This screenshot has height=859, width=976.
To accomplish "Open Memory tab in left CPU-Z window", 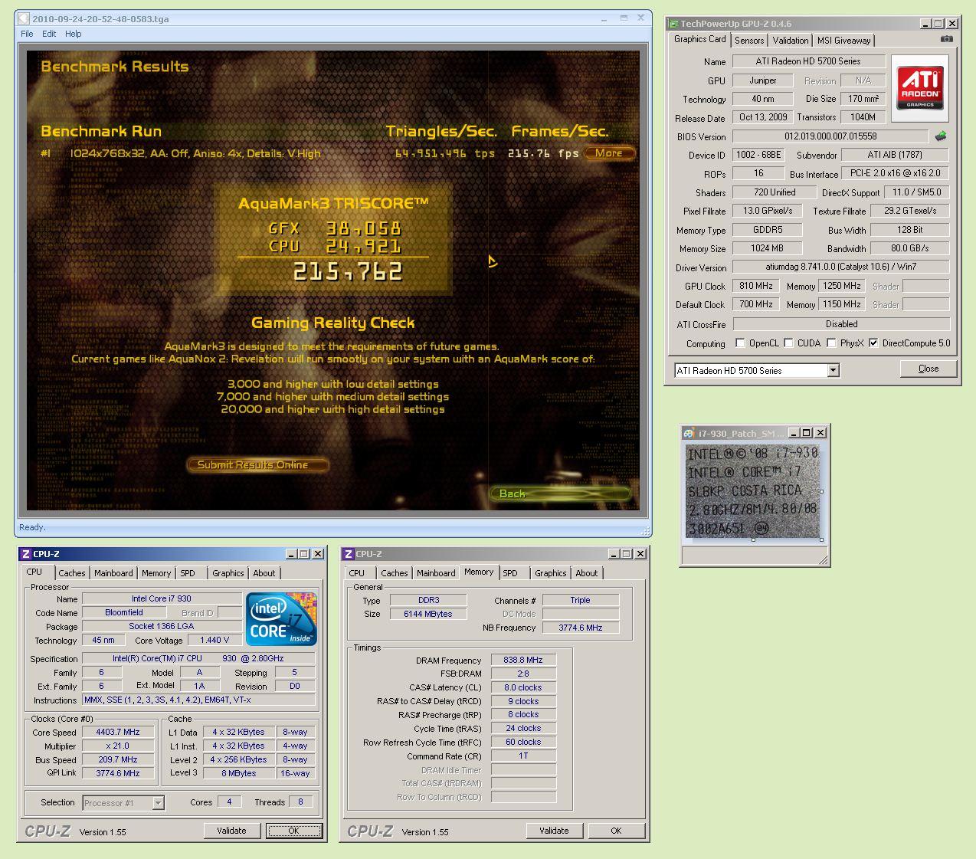I will 156,573.
